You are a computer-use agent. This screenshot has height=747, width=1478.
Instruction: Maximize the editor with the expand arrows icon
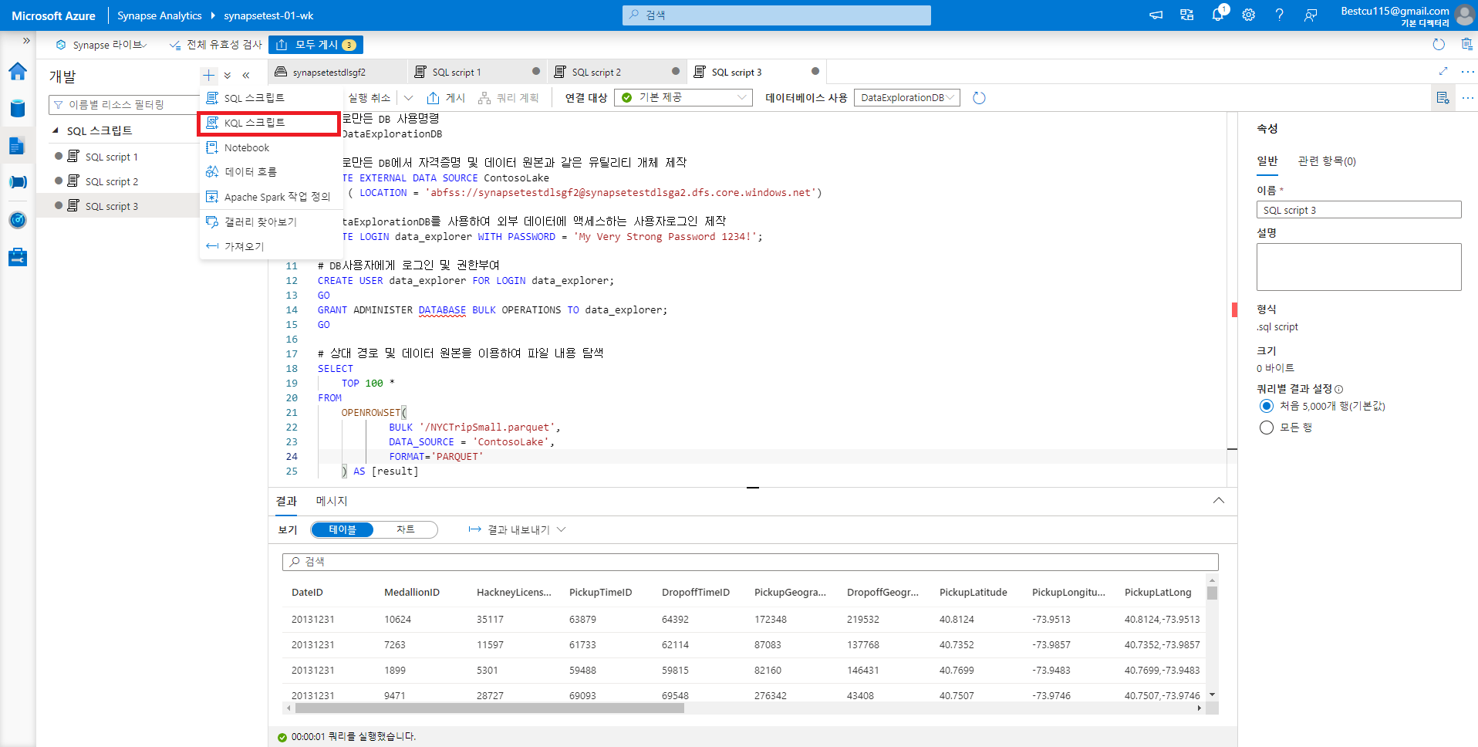[1443, 71]
